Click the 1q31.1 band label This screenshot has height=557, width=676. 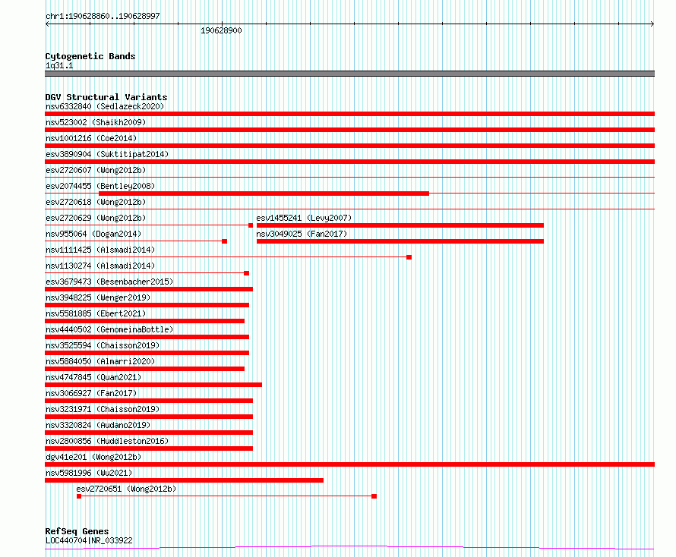(59, 66)
